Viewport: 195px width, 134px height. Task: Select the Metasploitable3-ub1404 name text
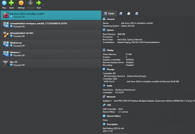pos(22,33)
